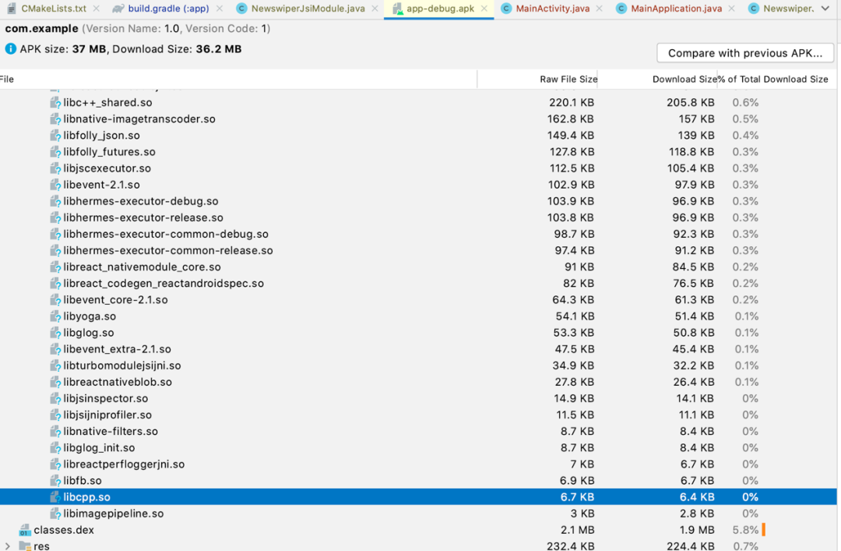This screenshot has width=841, height=551.
Task: Expand the res folder tree node
Action: coord(8,546)
